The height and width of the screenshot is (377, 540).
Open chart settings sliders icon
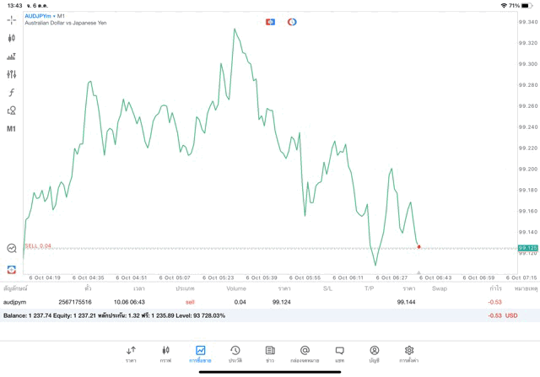[x=12, y=74]
